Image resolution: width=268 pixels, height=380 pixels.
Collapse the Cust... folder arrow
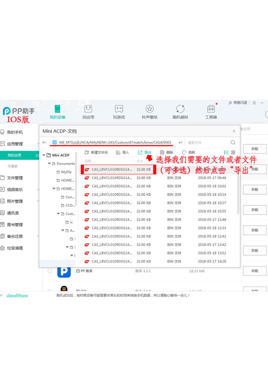(x=58, y=214)
